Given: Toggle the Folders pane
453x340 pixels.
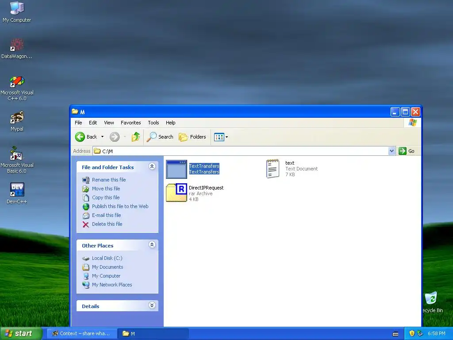Looking at the screenshot, I should point(192,137).
